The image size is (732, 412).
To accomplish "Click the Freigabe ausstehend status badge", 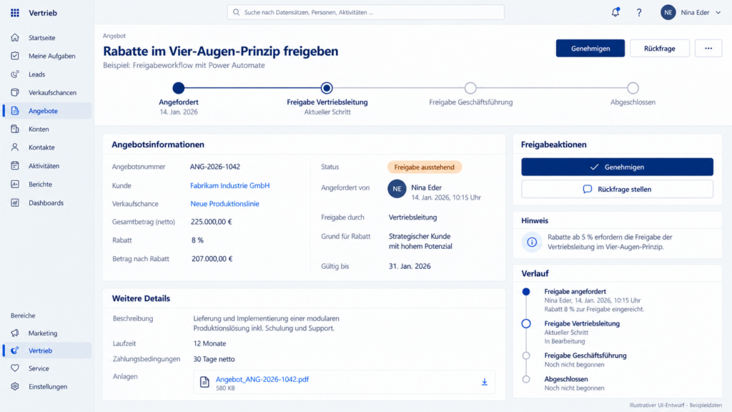I will 425,167.
